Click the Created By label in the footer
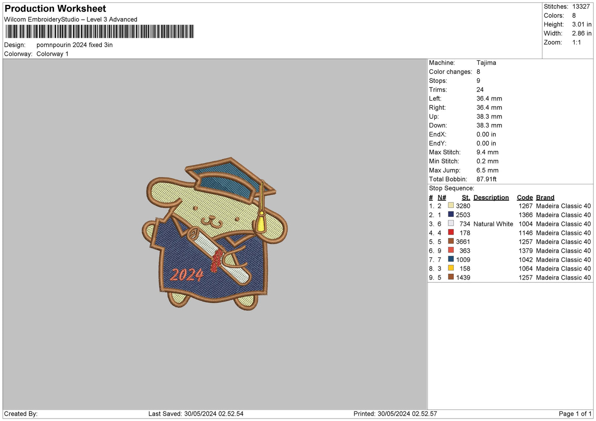This screenshot has width=596, height=421. point(21,414)
